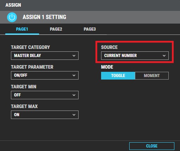The height and width of the screenshot is (151, 180).
Task: Click the chevron arrow in Target Min
Action: click(x=74, y=95)
